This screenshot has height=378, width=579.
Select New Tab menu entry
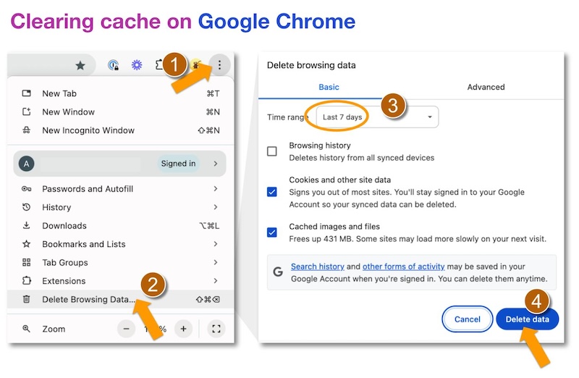[x=121, y=93]
